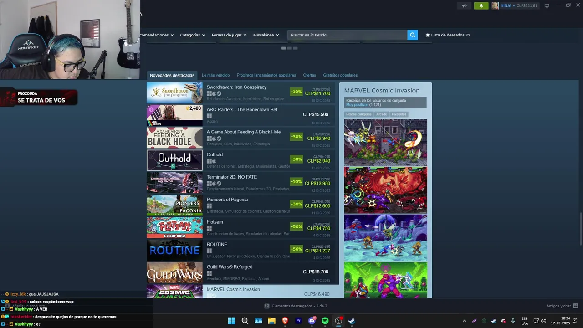Click the NINJA profile avatar
583x328 pixels.
click(495, 5)
